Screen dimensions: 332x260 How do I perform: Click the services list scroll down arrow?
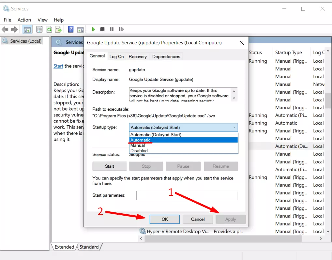tap(328, 231)
